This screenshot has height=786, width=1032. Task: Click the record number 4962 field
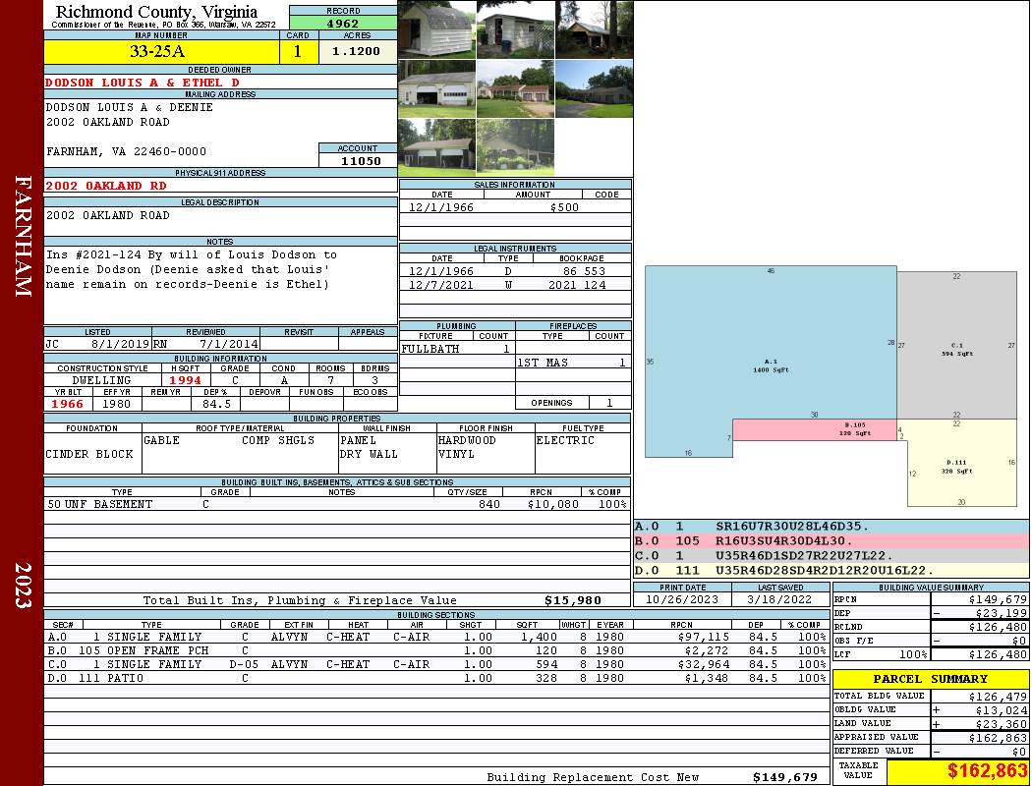click(342, 23)
